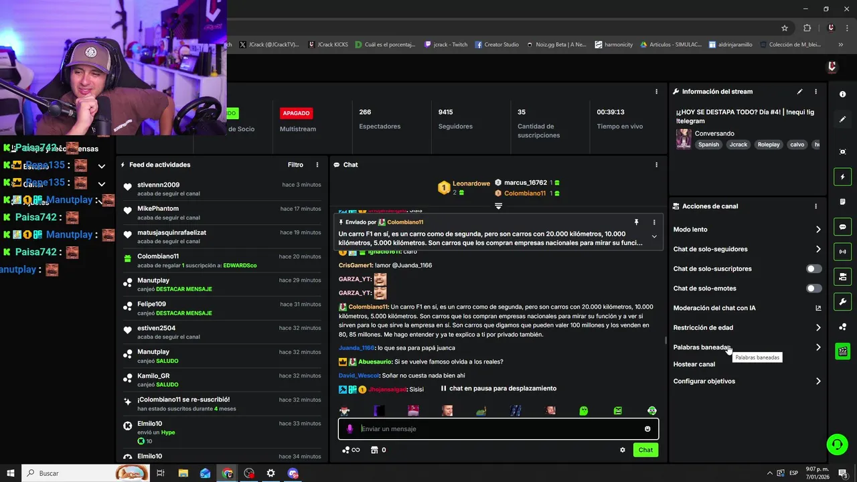This screenshot has width=857, height=482.
Task: Expand the chat leaderboard arrow under Leonardowe
Action: [498, 206]
